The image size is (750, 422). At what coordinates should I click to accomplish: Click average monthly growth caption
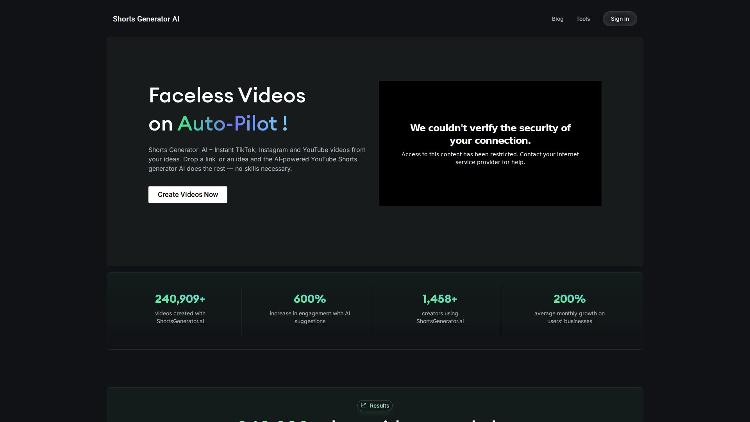[x=569, y=317]
